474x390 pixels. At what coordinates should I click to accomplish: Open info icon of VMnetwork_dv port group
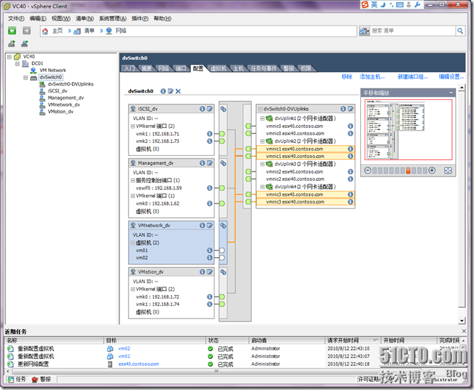[x=202, y=226]
